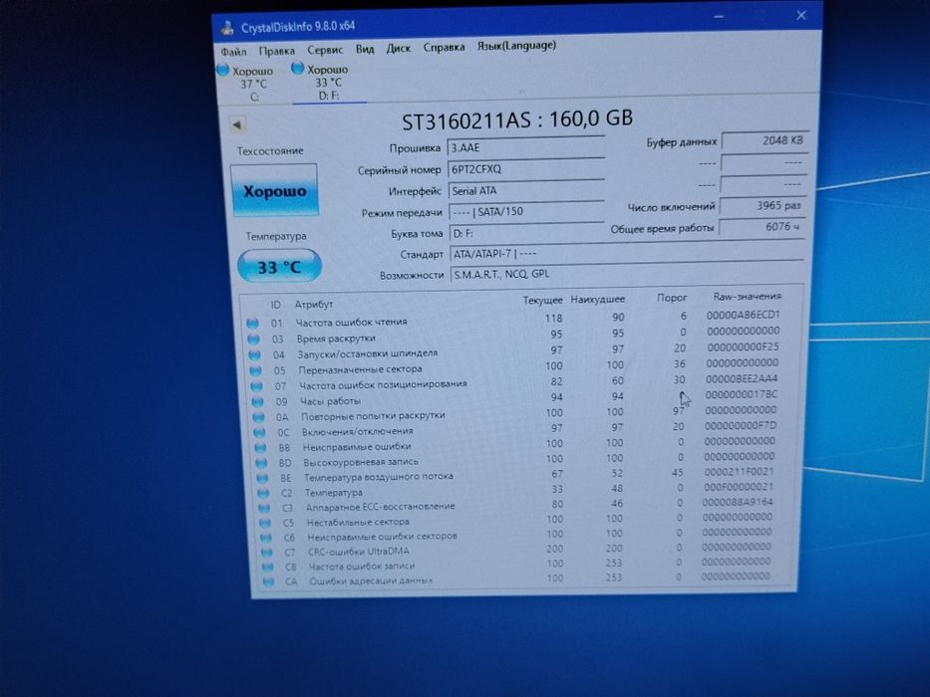Click the Наихудшее column header
The width and height of the screenshot is (930, 697).
pos(598,300)
